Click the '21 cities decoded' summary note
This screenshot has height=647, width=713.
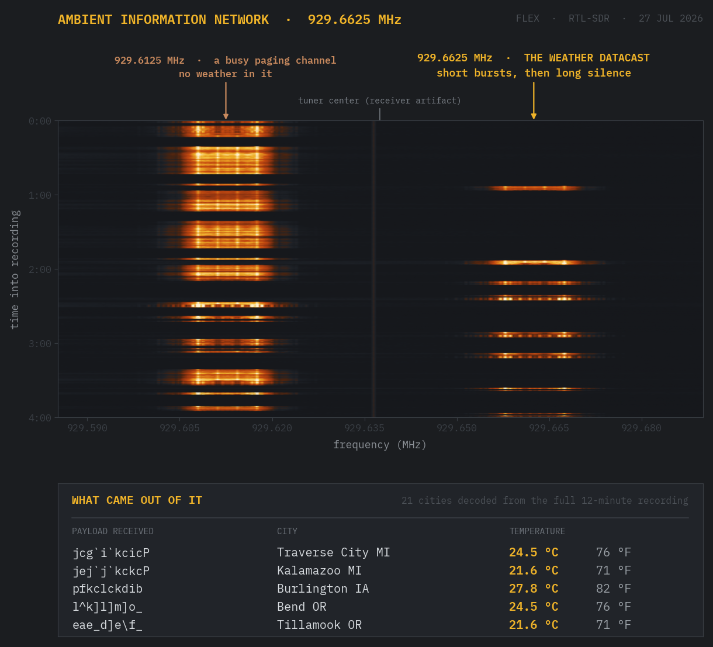pos(545,500)
